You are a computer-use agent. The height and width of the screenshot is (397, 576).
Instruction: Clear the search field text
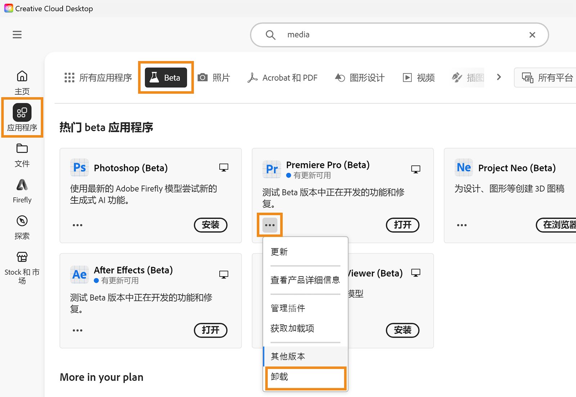tap(532, 35)
